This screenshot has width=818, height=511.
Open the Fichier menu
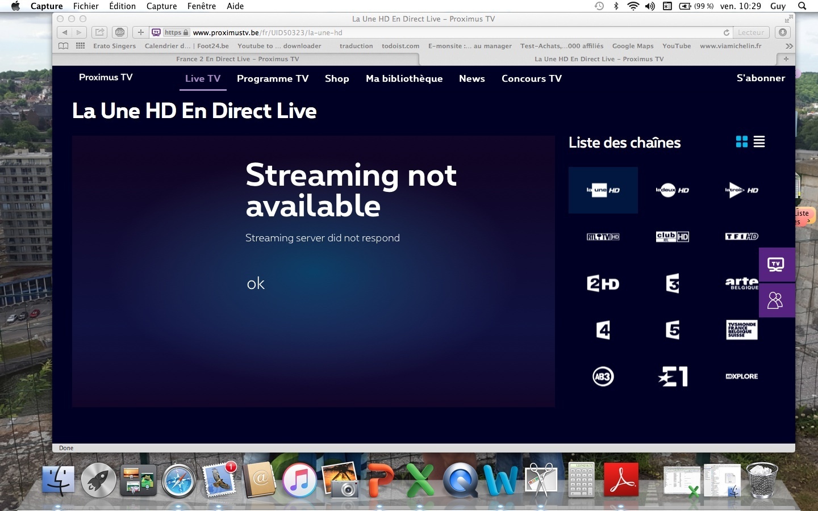click(x=86, y=6)
